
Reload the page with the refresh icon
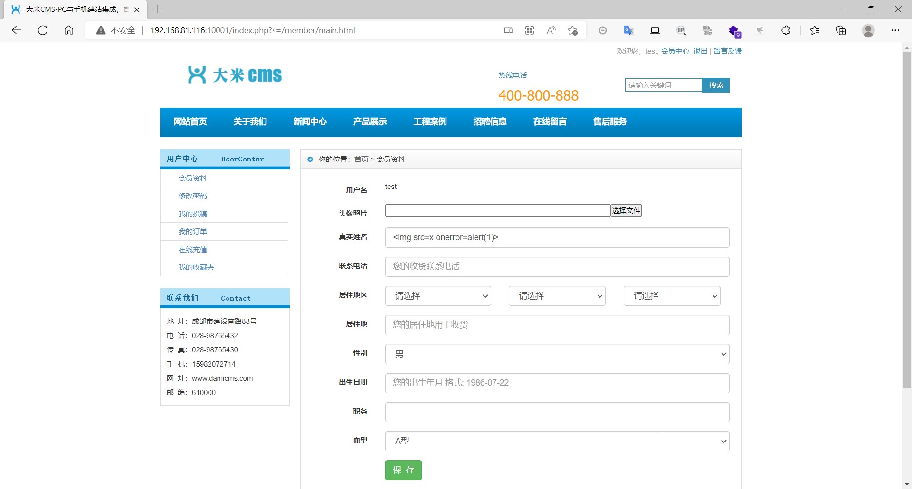point(43,30)
